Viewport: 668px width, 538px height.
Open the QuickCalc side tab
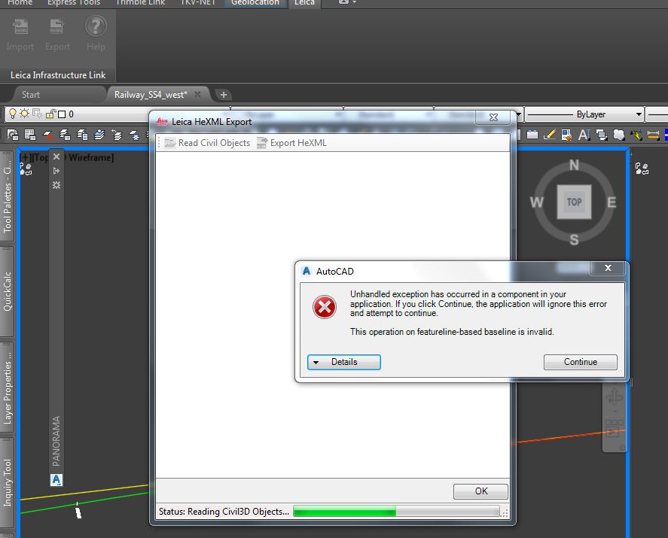click(8, 291)
